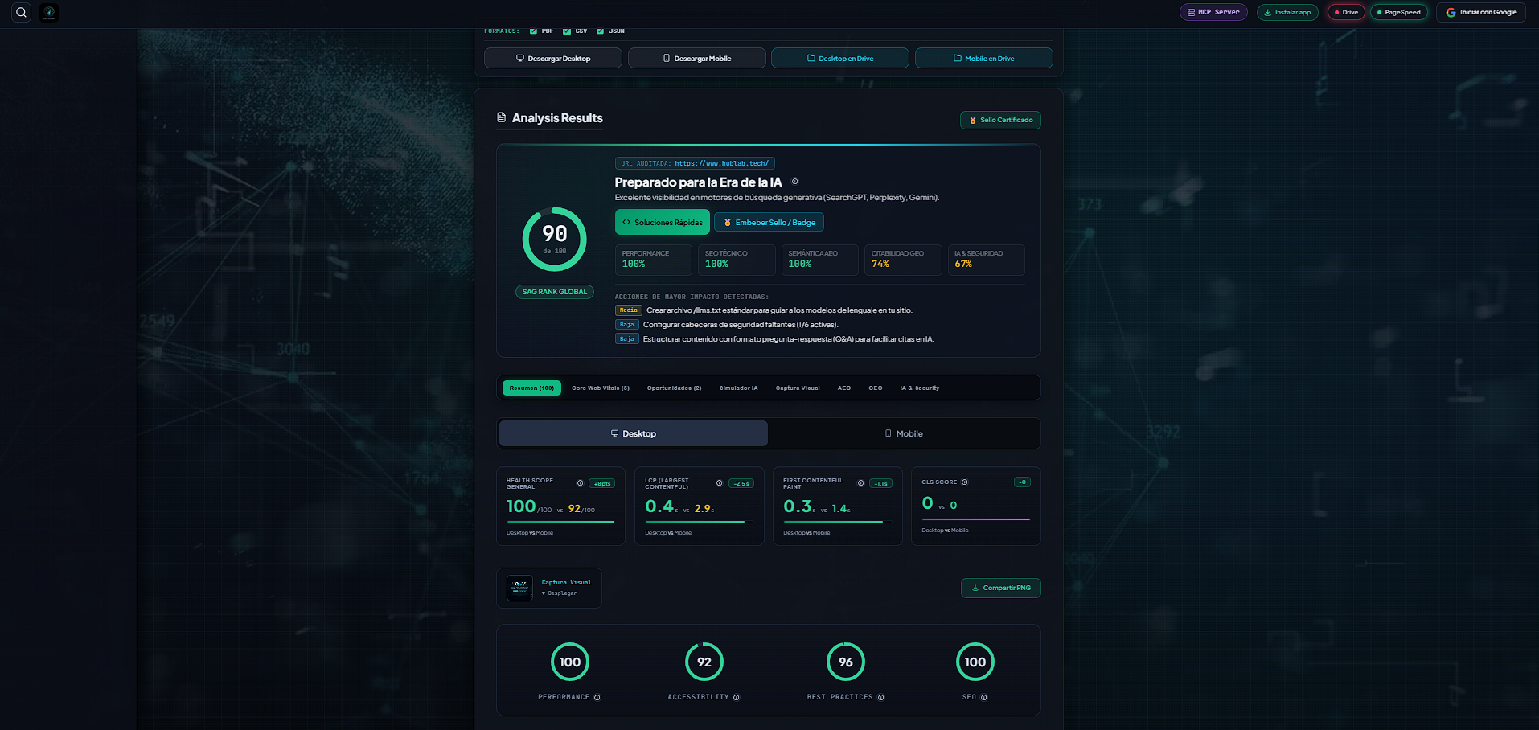Save report via Desktop en Drive
The width and height of the screenshot is (1539, 730).
click(x=840, y=58)
